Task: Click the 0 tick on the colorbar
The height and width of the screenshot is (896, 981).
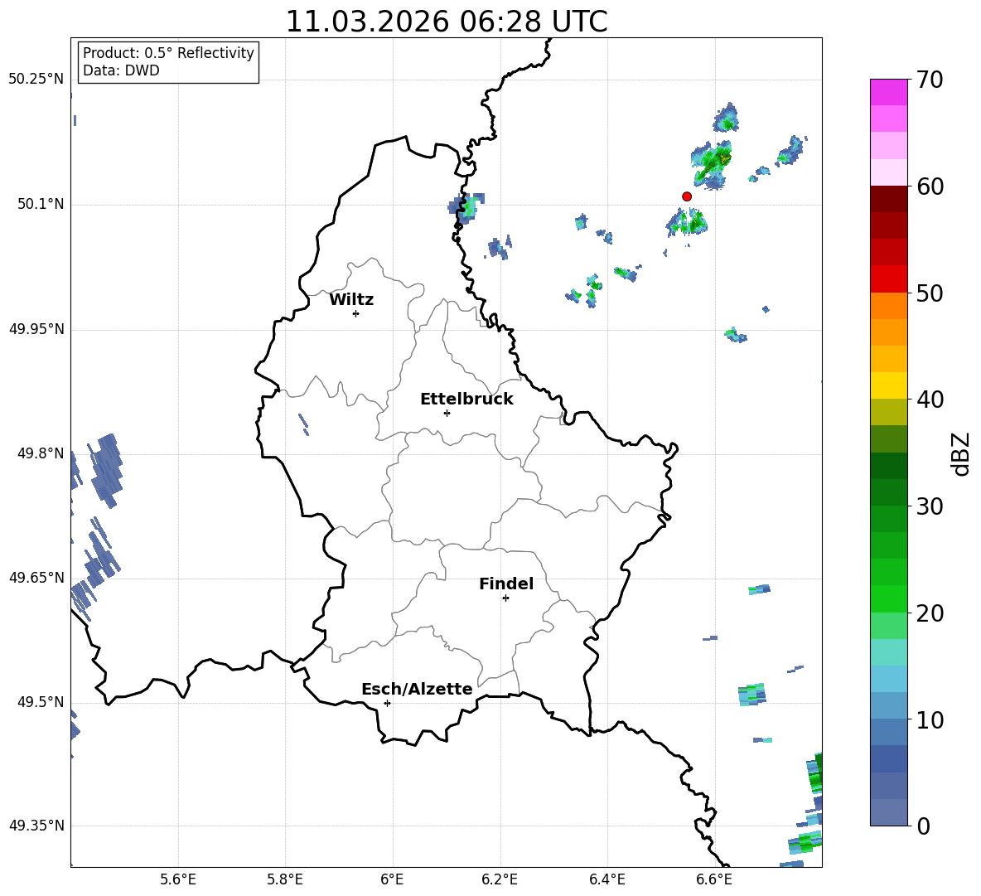Action: tap(923, 826)
